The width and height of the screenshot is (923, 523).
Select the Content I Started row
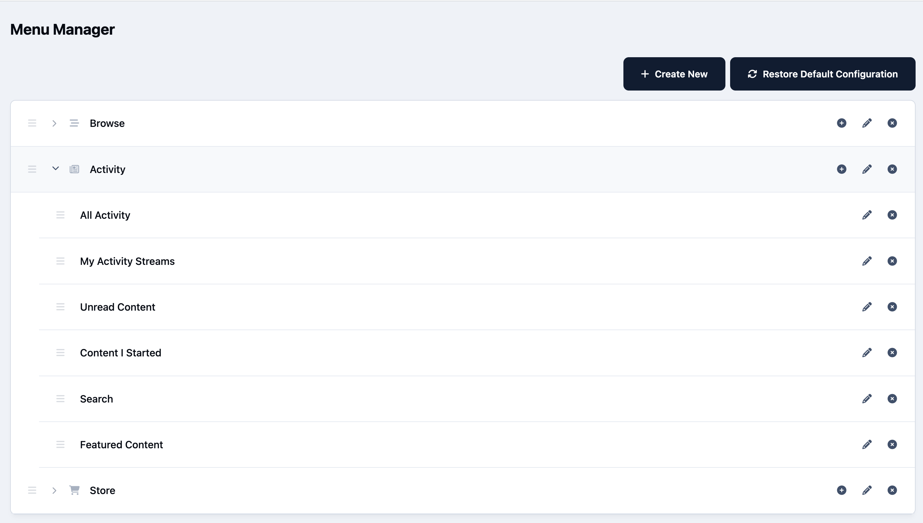(477, 353)
